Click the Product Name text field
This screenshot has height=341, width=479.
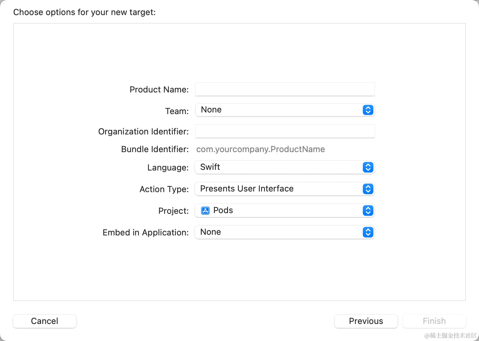[x=285, y=89]
